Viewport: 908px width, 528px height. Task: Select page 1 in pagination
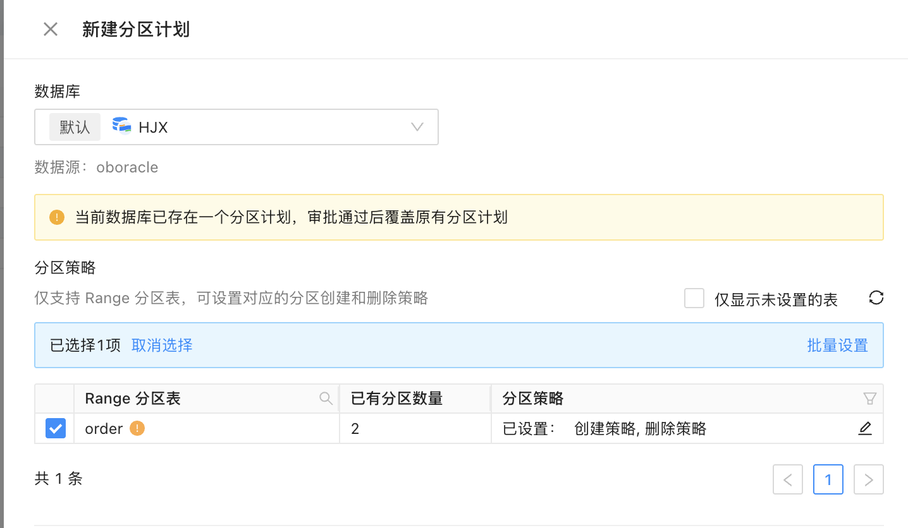[x=828, y=480]
